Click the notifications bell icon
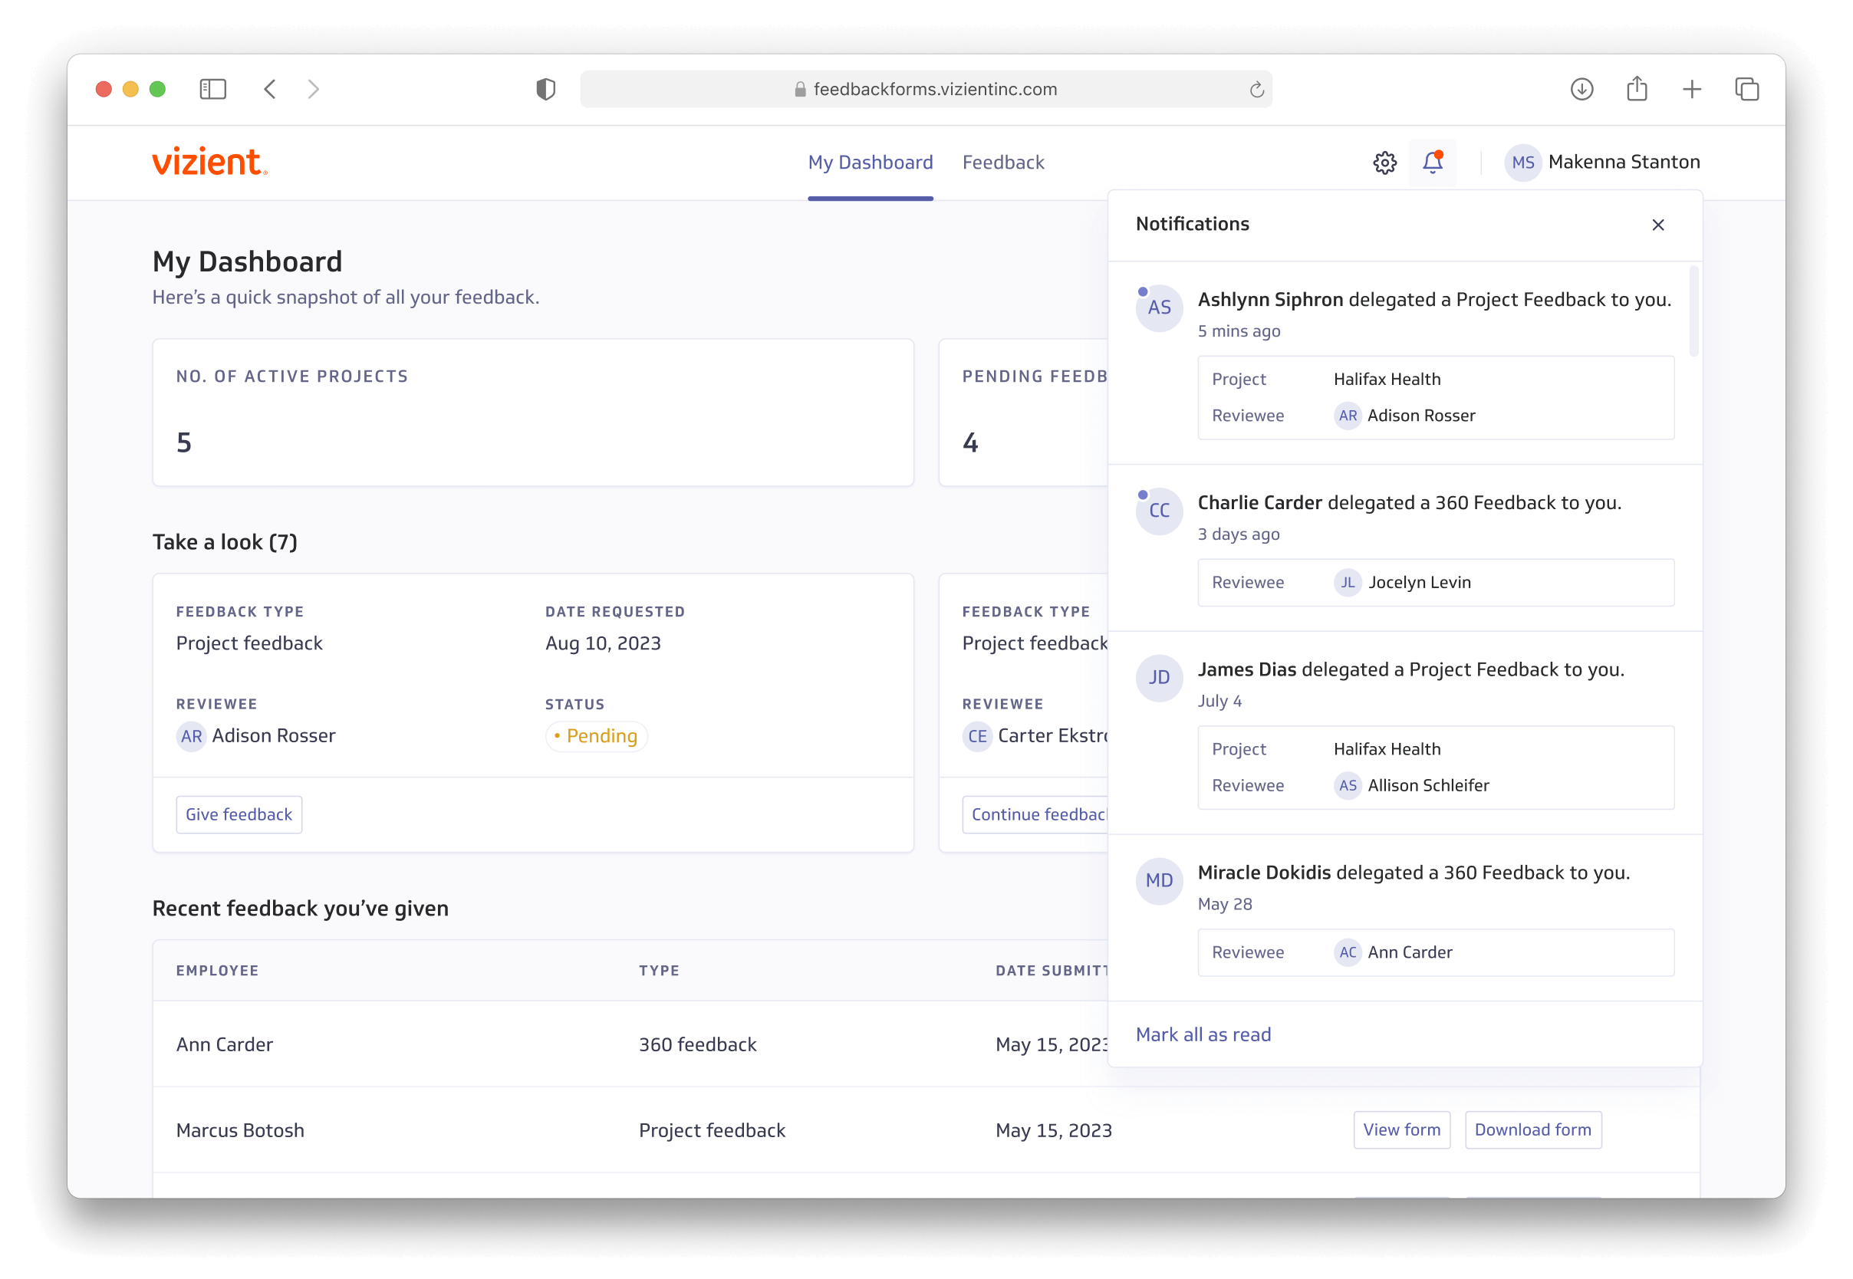 point(1432,163)
